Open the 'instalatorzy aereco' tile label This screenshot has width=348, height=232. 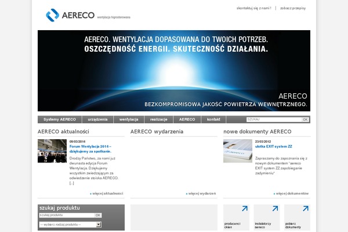click(263, 226)
